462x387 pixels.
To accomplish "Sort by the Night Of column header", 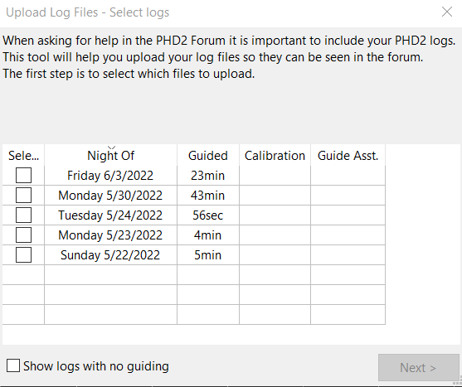I will coord(111,155).
